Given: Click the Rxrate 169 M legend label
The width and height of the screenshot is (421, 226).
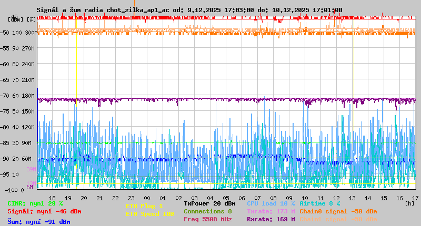Looking at the screenshot, I should tap(270, 219).
